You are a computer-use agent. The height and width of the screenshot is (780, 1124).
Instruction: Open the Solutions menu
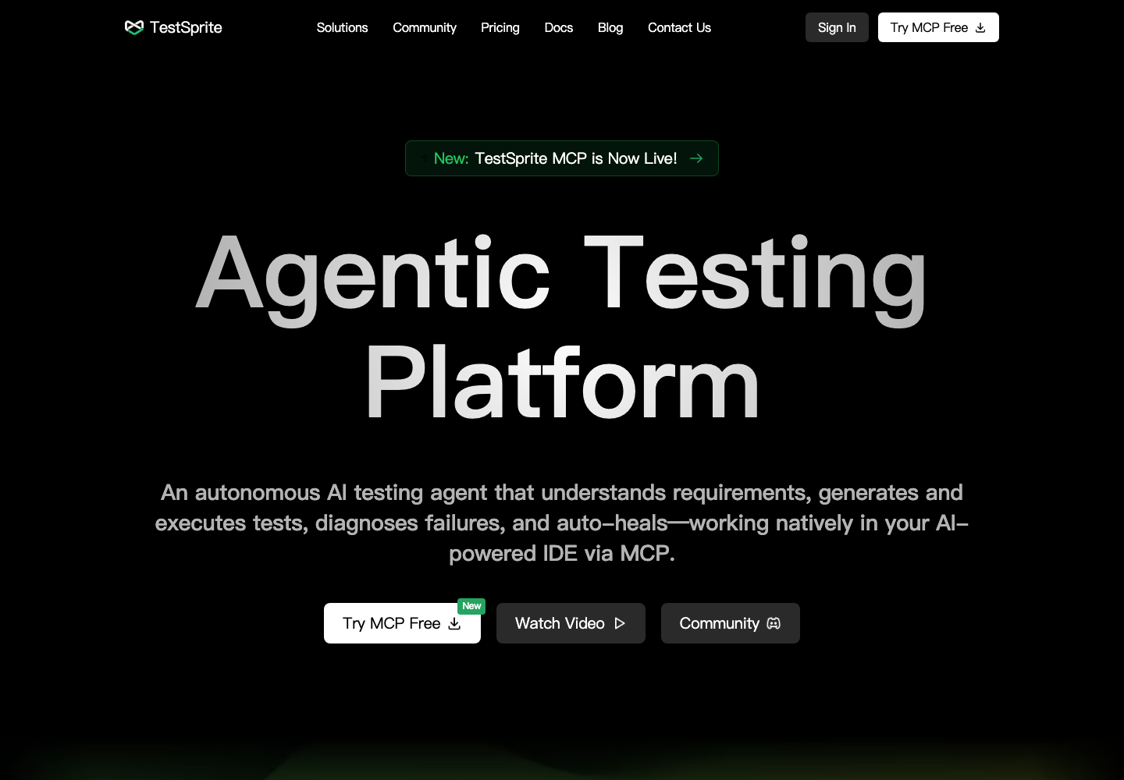pyautogui.click(x=342, y=27)
